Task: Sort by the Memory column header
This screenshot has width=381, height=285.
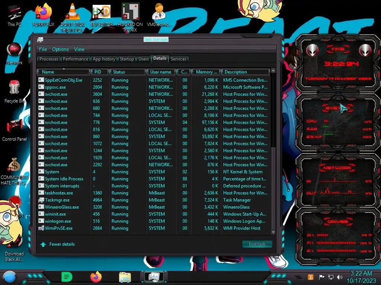Action: point(205,72)
